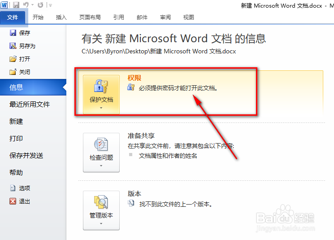Image resolution: width=334 pixels, height=240 pixels.
Task: Click the 打开 label in sidebar
Action: click(x=25, y=59)
